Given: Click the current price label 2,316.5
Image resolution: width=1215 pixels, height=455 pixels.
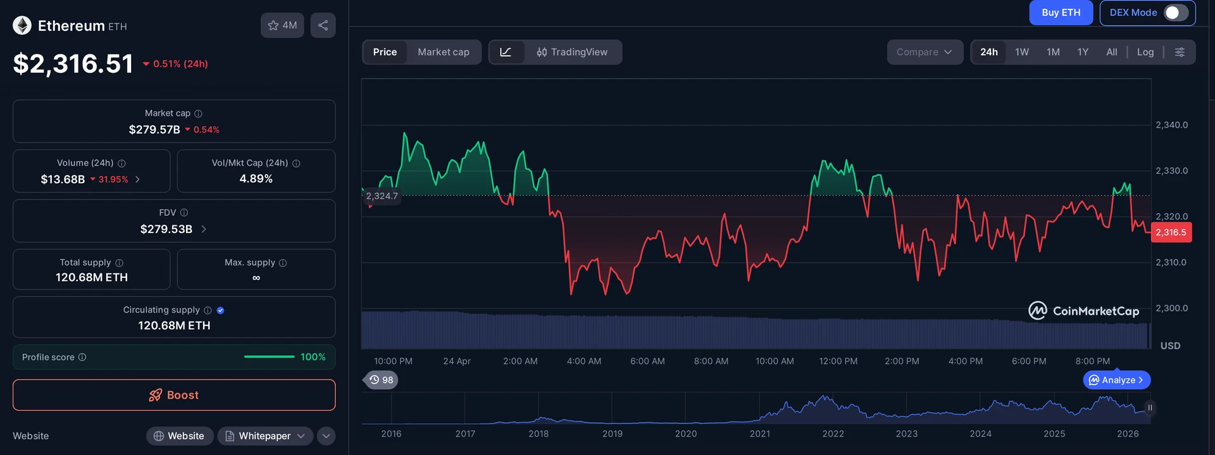Looking at the screenshot, I should pos(1171,232).
